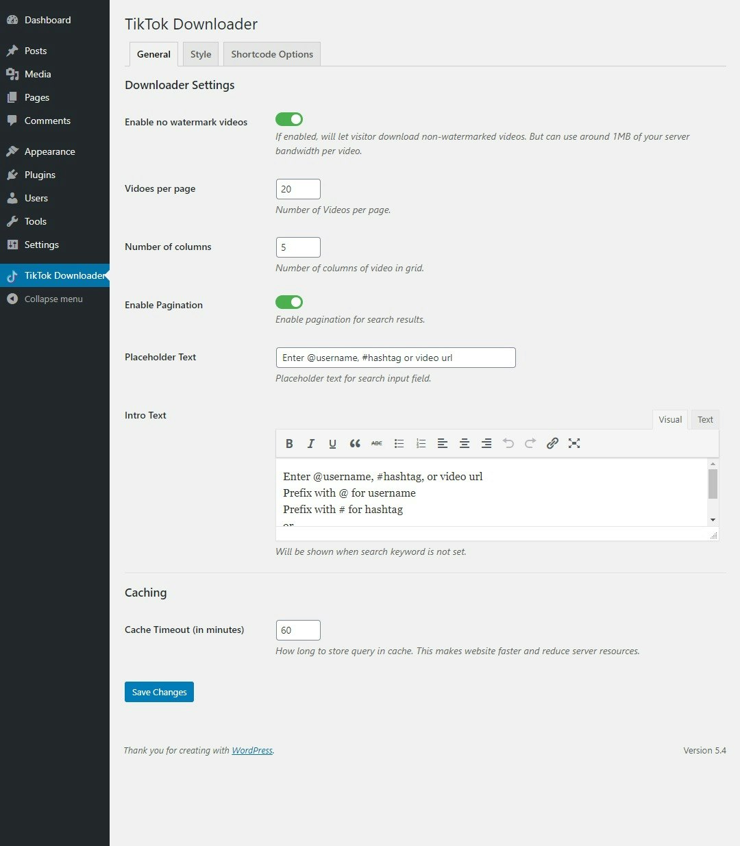Switch to the General tab
This screenshot has width=740, height=846.
(x=153, y=54)
